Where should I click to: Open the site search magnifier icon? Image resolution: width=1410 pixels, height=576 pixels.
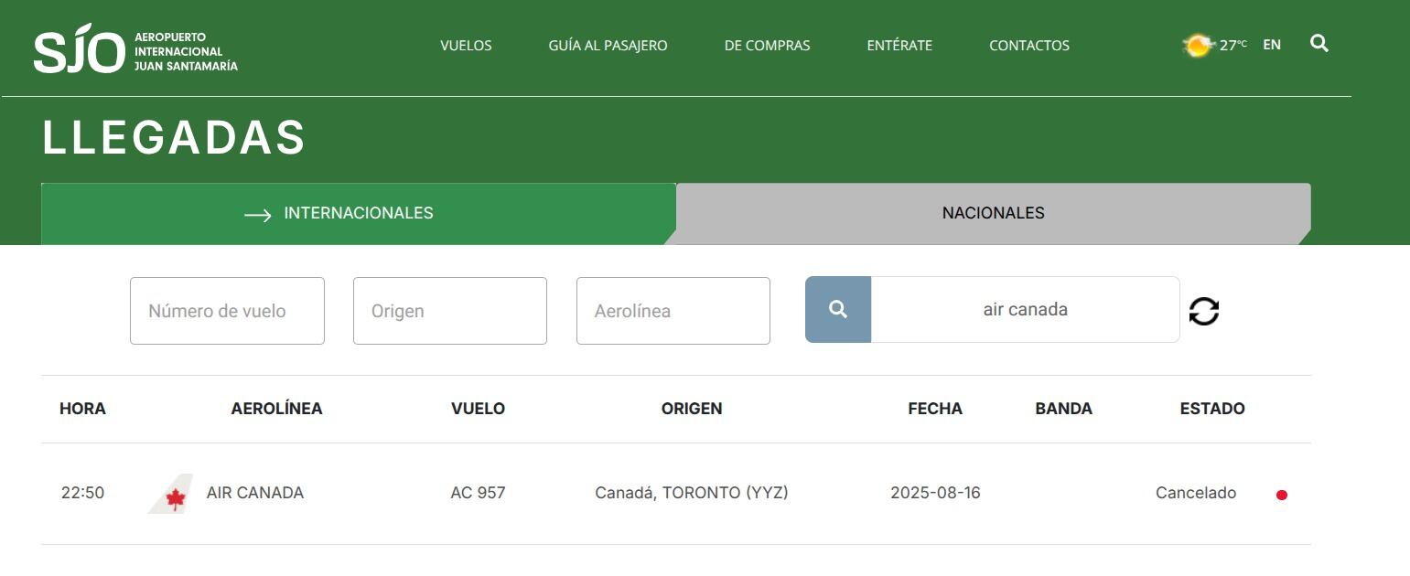[x=1319, y=43]
